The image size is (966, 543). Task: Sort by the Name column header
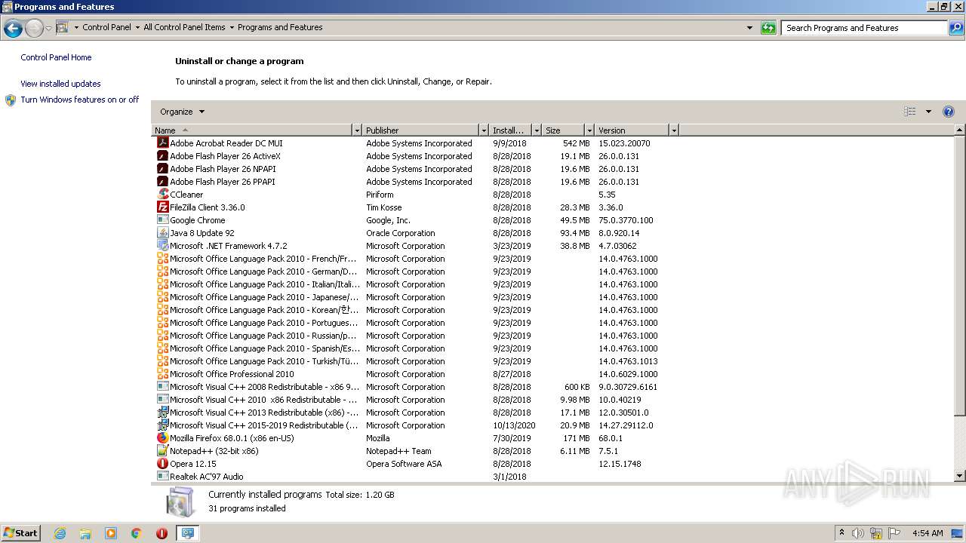(x=252, y=130)
